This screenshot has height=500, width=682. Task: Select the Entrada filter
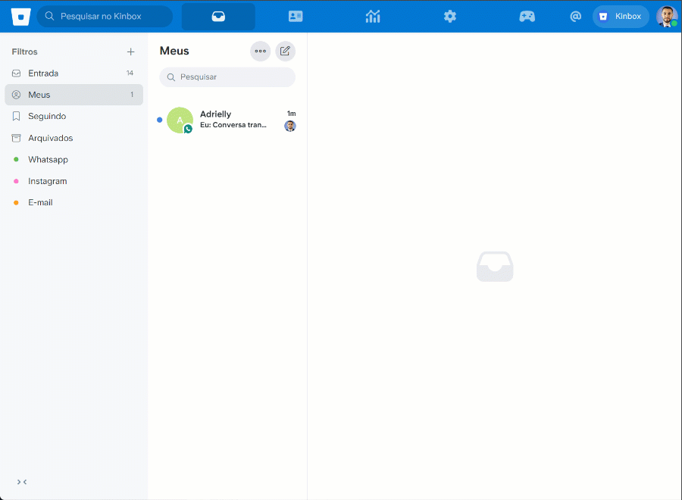43,73
